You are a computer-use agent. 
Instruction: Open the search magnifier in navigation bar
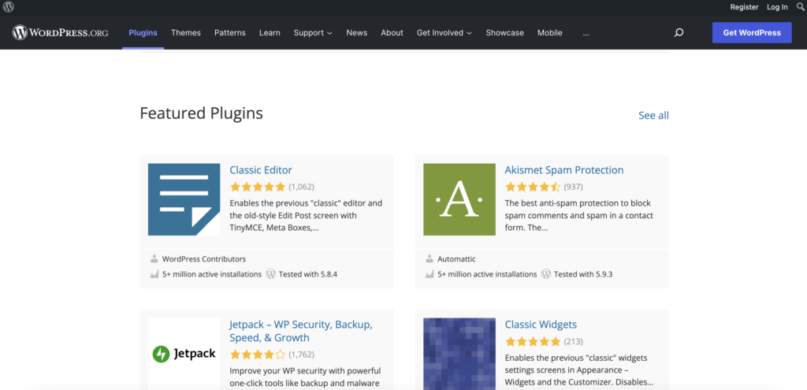[x=679, y=33]
